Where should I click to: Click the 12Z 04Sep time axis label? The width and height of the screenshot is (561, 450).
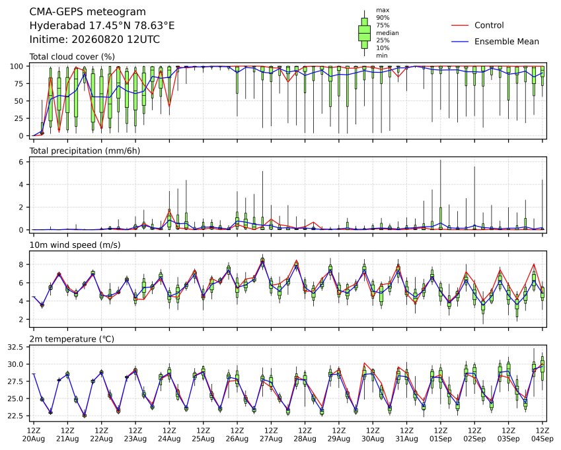coord(542,435)
